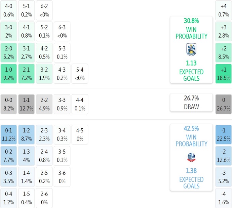
Task: Select the 2-1 score cell at 7.2%
Action: (27, 74)
